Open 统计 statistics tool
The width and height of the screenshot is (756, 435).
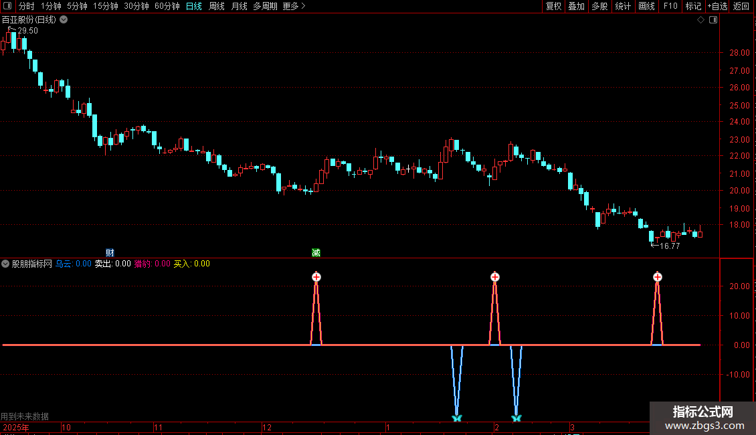click(623, 6)
